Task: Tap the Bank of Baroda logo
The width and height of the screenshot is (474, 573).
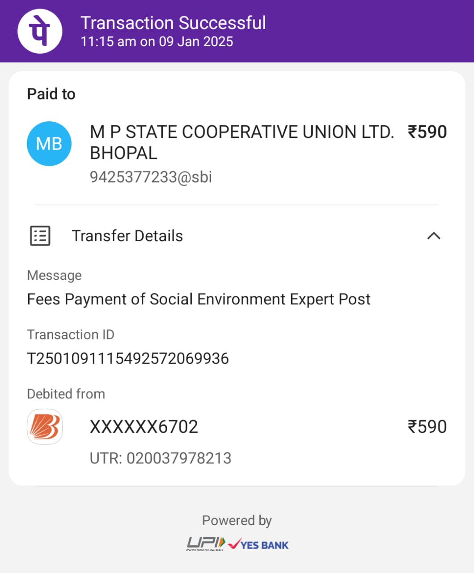Action: click(45, 427)
